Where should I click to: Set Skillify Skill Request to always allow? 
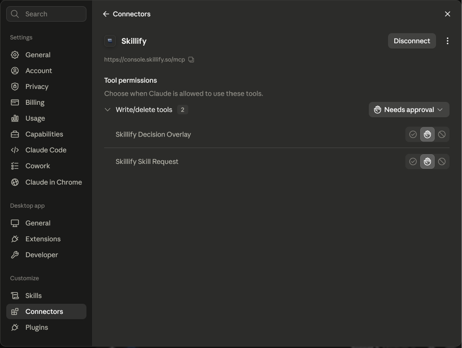(413, 162)
